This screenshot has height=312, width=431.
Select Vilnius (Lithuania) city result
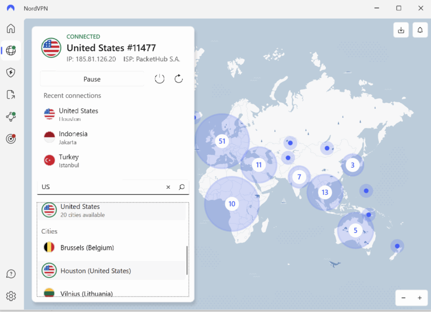[x=112, y=293]
